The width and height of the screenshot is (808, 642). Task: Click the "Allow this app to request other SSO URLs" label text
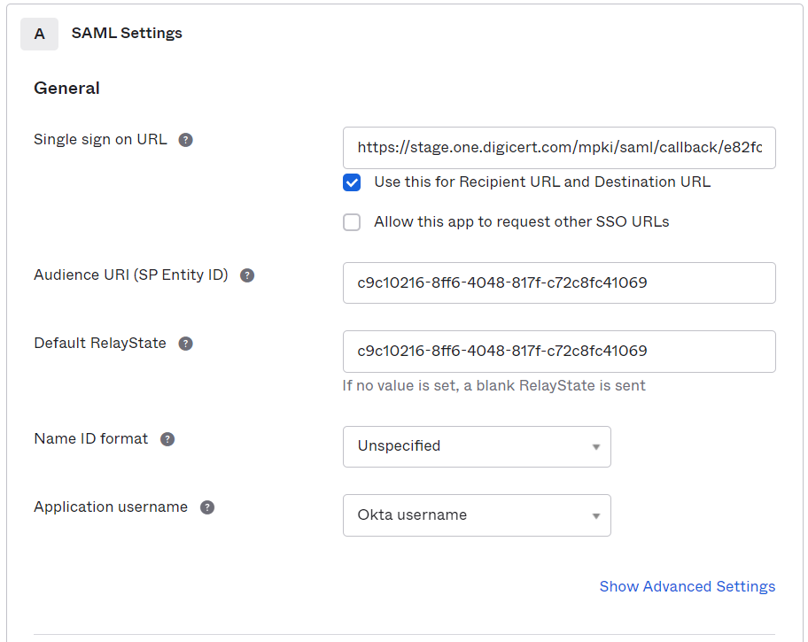click(x=521, y=222)
